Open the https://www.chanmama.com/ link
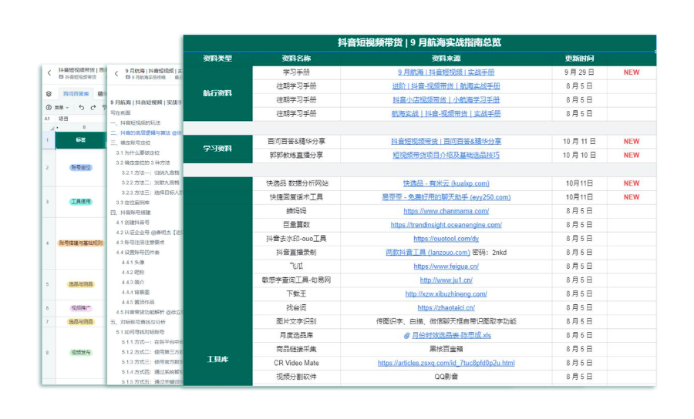694x419 pixels. click(x=446, y=211)
